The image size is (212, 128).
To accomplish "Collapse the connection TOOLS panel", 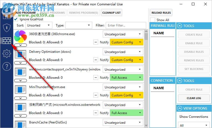I will click(180, 81).
